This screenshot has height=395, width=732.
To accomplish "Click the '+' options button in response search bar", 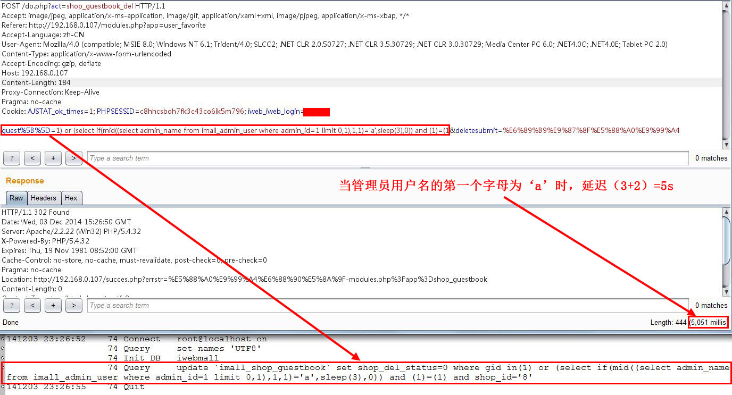I will [53, 305].
